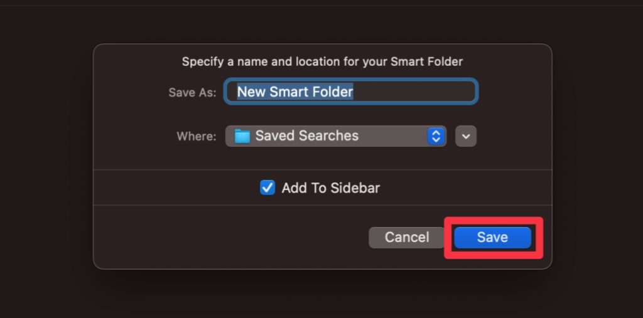Click the "Save As:" label
Viewport: 643px width, 318px height.
pyautogui.click(x=192, y=92)
